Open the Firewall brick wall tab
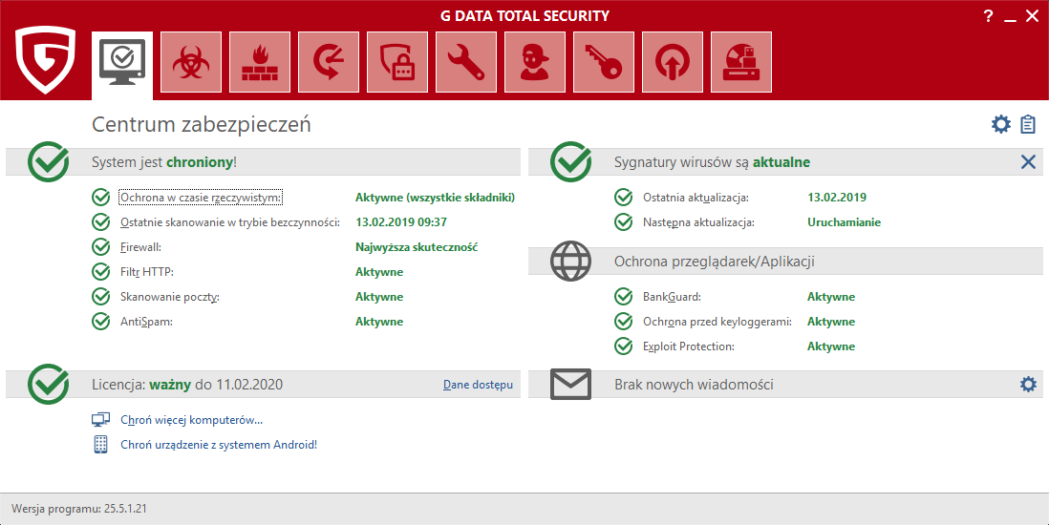 pyautogui.click(x=260, y=62)
